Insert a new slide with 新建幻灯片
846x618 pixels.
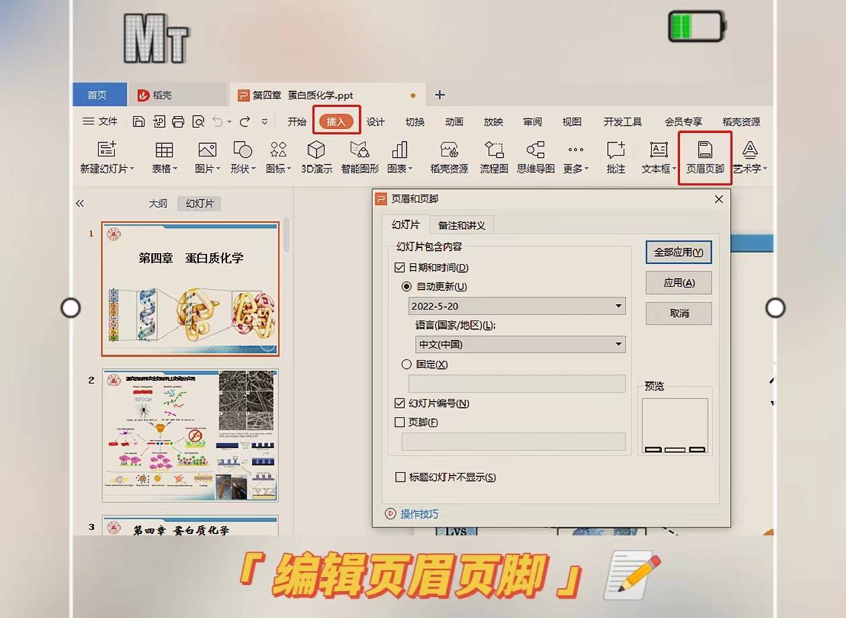click(x=106, y=158)
